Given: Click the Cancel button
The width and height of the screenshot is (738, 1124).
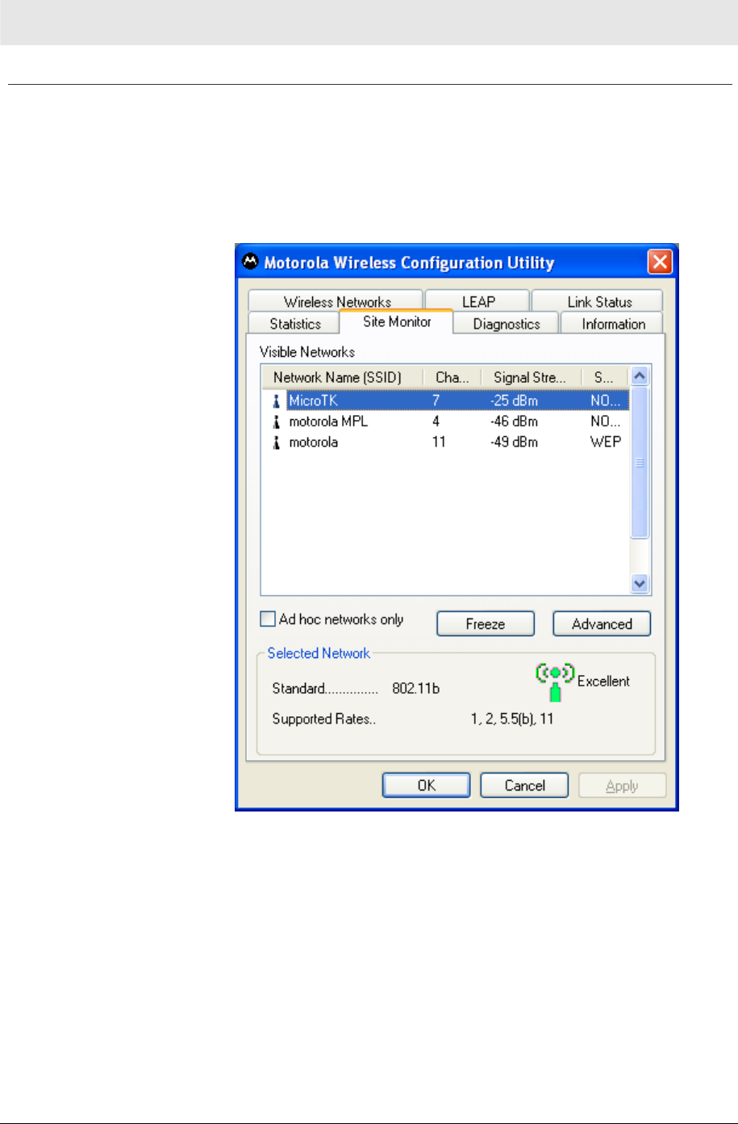Looking at the screenshot, I should tap(524, 786).
